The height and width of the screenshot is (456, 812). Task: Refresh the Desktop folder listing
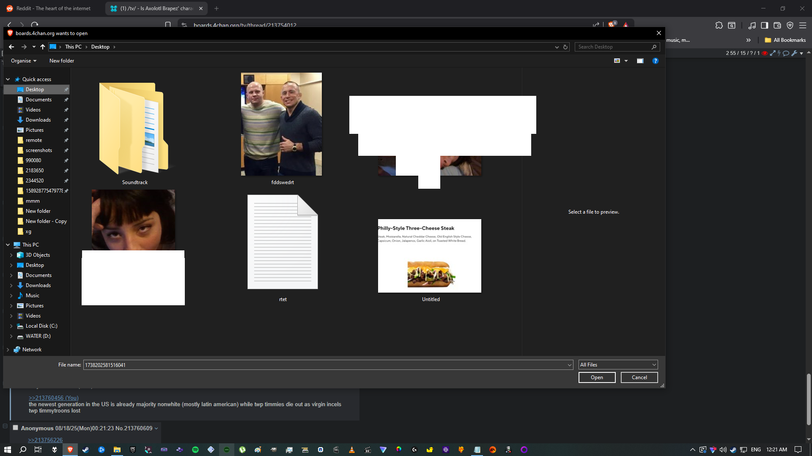565,47
